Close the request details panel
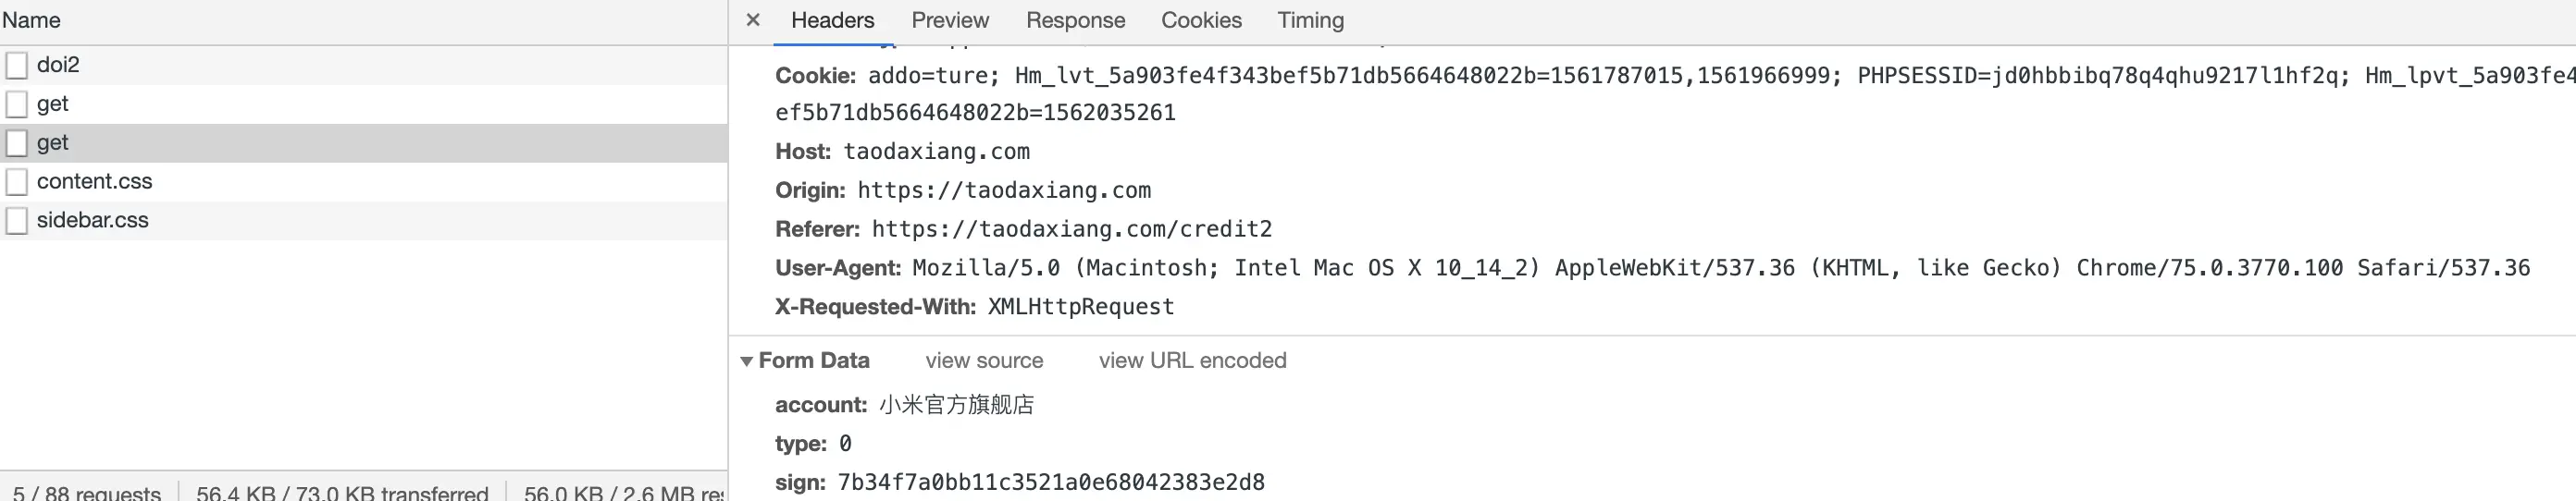The image size is (2576, 501). [x=753, y=20]
